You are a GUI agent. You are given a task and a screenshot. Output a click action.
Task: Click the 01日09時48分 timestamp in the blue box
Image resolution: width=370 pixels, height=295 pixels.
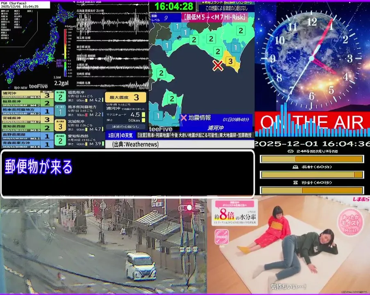click(236, 119)
